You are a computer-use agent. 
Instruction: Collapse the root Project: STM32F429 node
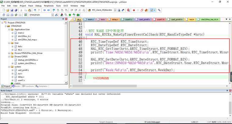(x=2, y=22)
